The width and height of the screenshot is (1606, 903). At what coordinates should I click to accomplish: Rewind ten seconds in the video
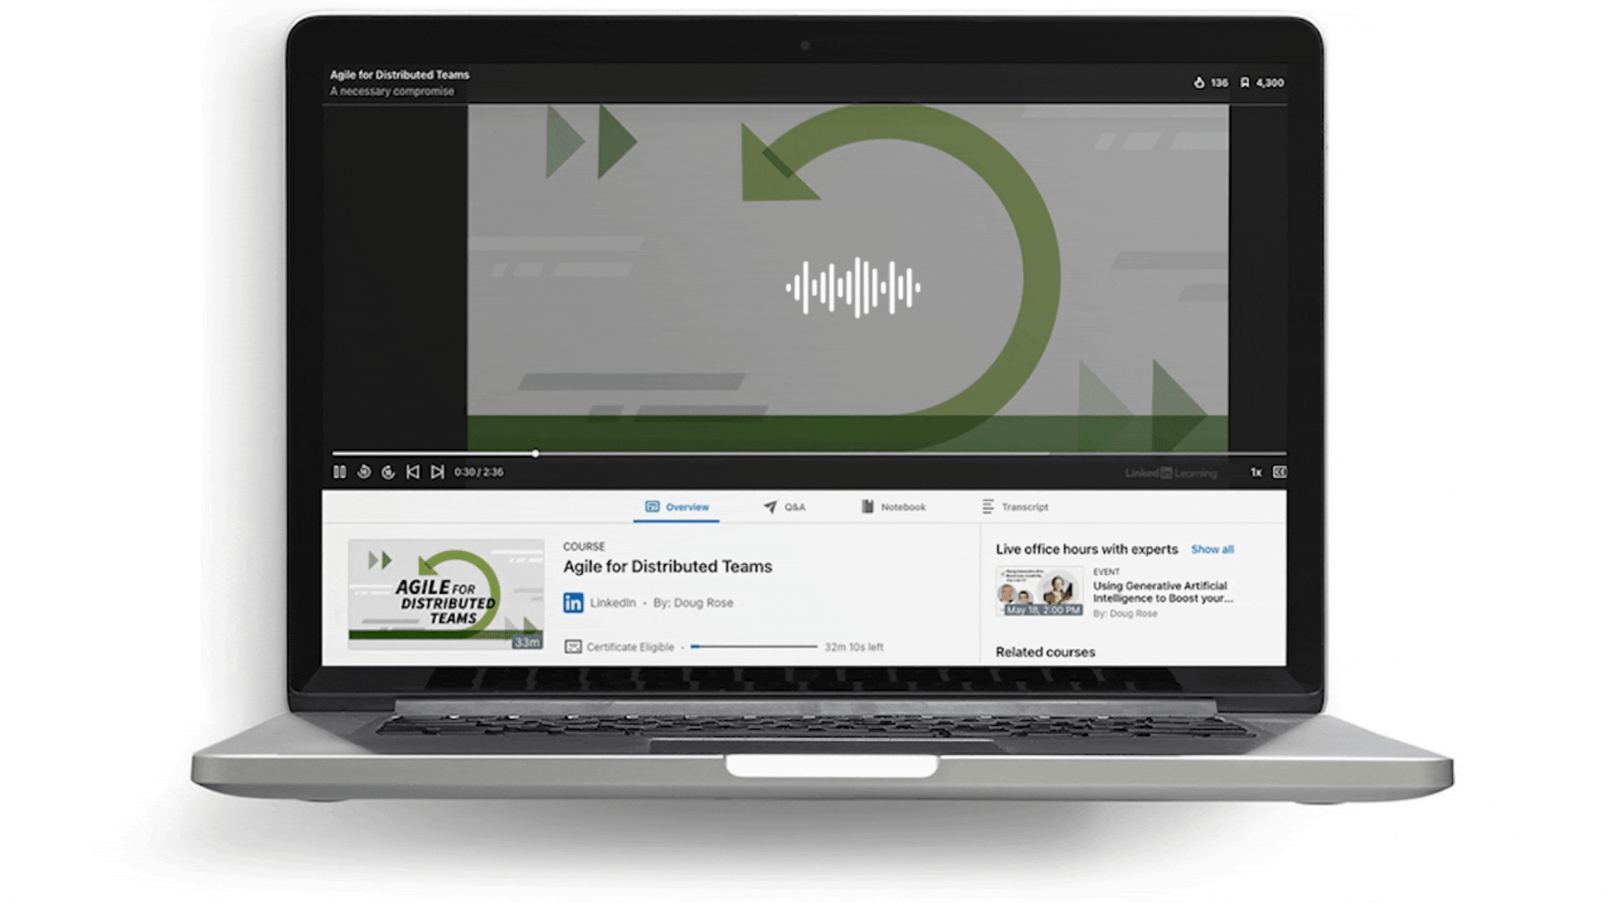[364, 472]
